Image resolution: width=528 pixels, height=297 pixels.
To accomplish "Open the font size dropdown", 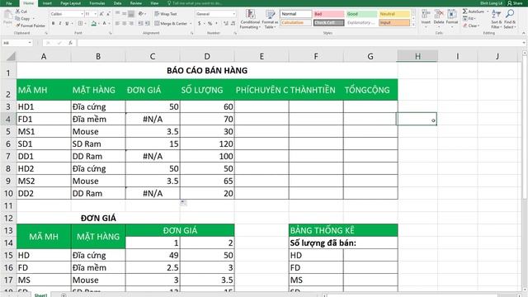I will [96, 14].
